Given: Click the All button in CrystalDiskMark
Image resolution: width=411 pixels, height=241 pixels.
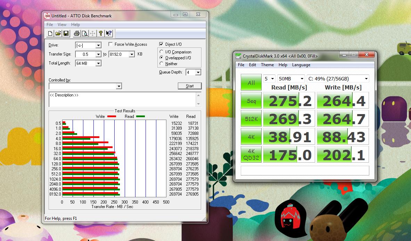Looking at the screenshot, I should pyautogui.click(x=251, y=83).
